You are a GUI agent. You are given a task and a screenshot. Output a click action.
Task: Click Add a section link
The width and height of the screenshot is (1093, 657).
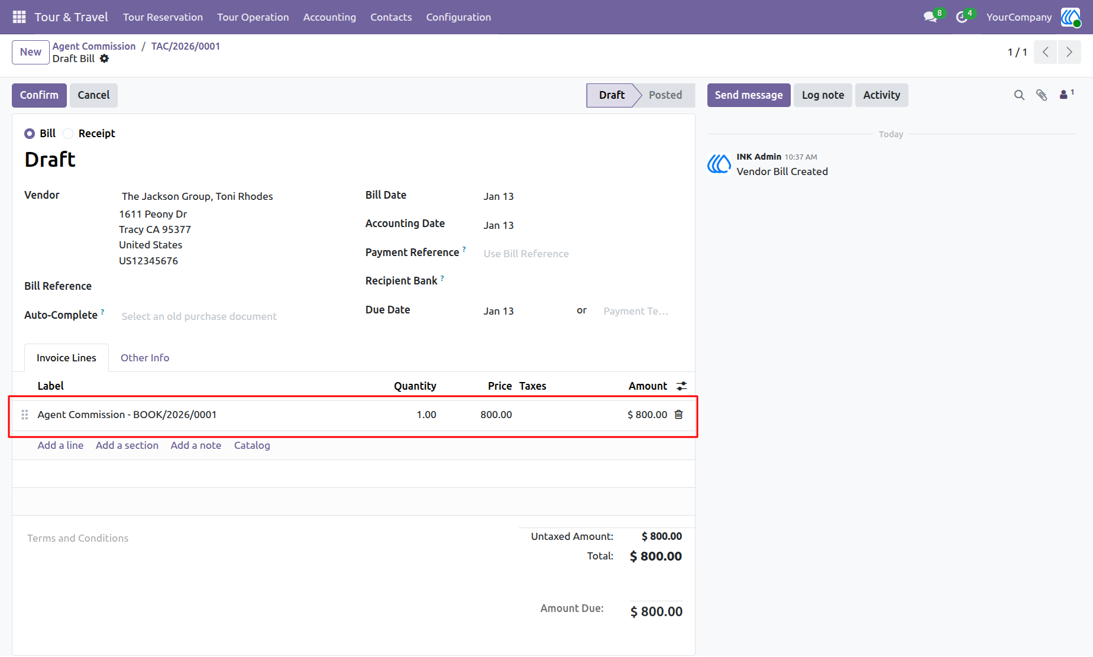127,445
